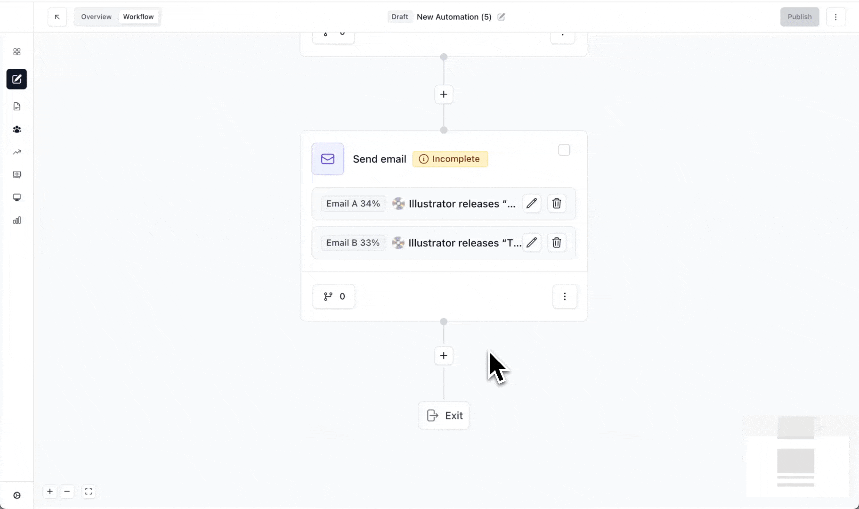Open the bar chart reports icon
Image resolution: width=859 pixels, height=509 pixels.
(x=17, y=220)
